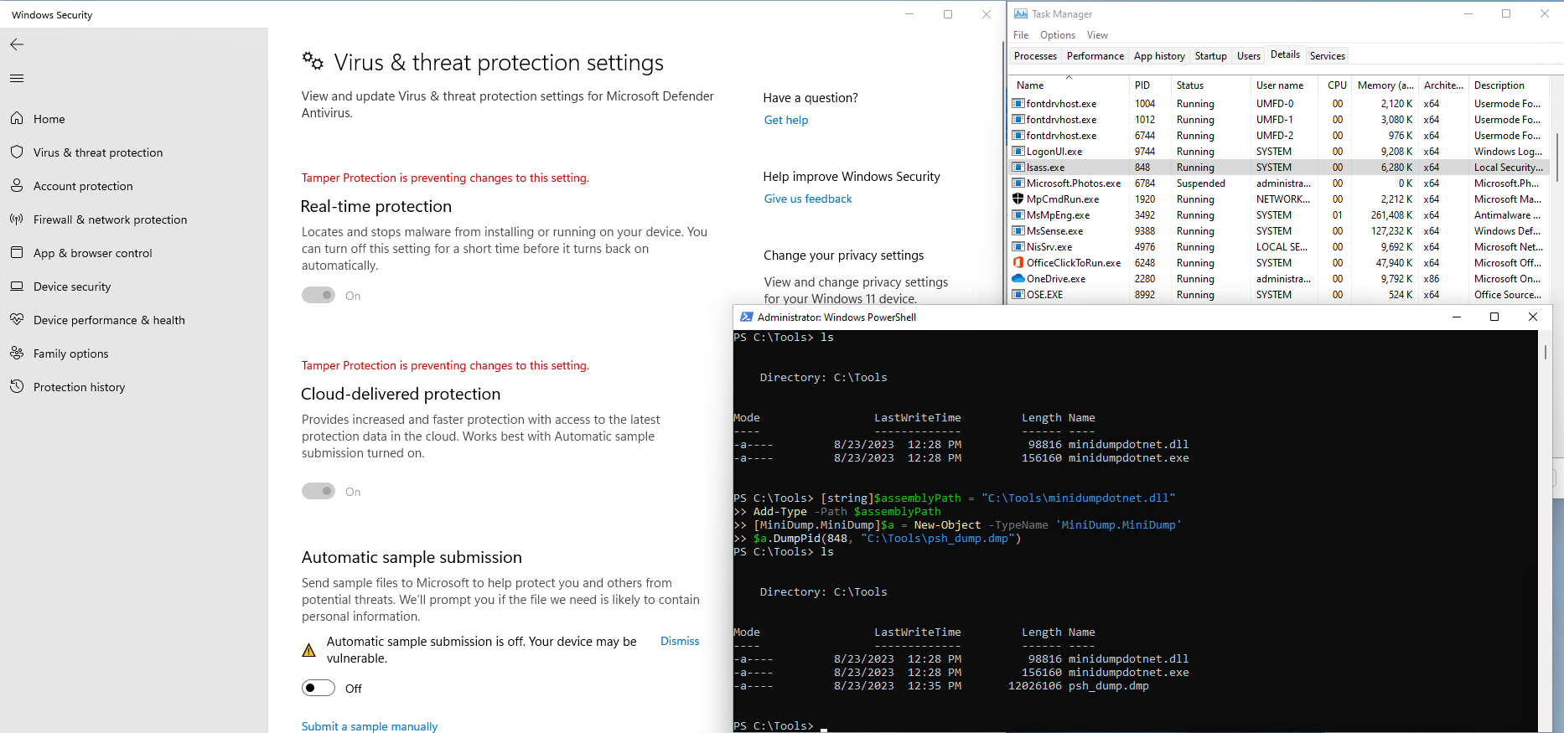Sort Task Manager by the Name column

coord(1069,85)
